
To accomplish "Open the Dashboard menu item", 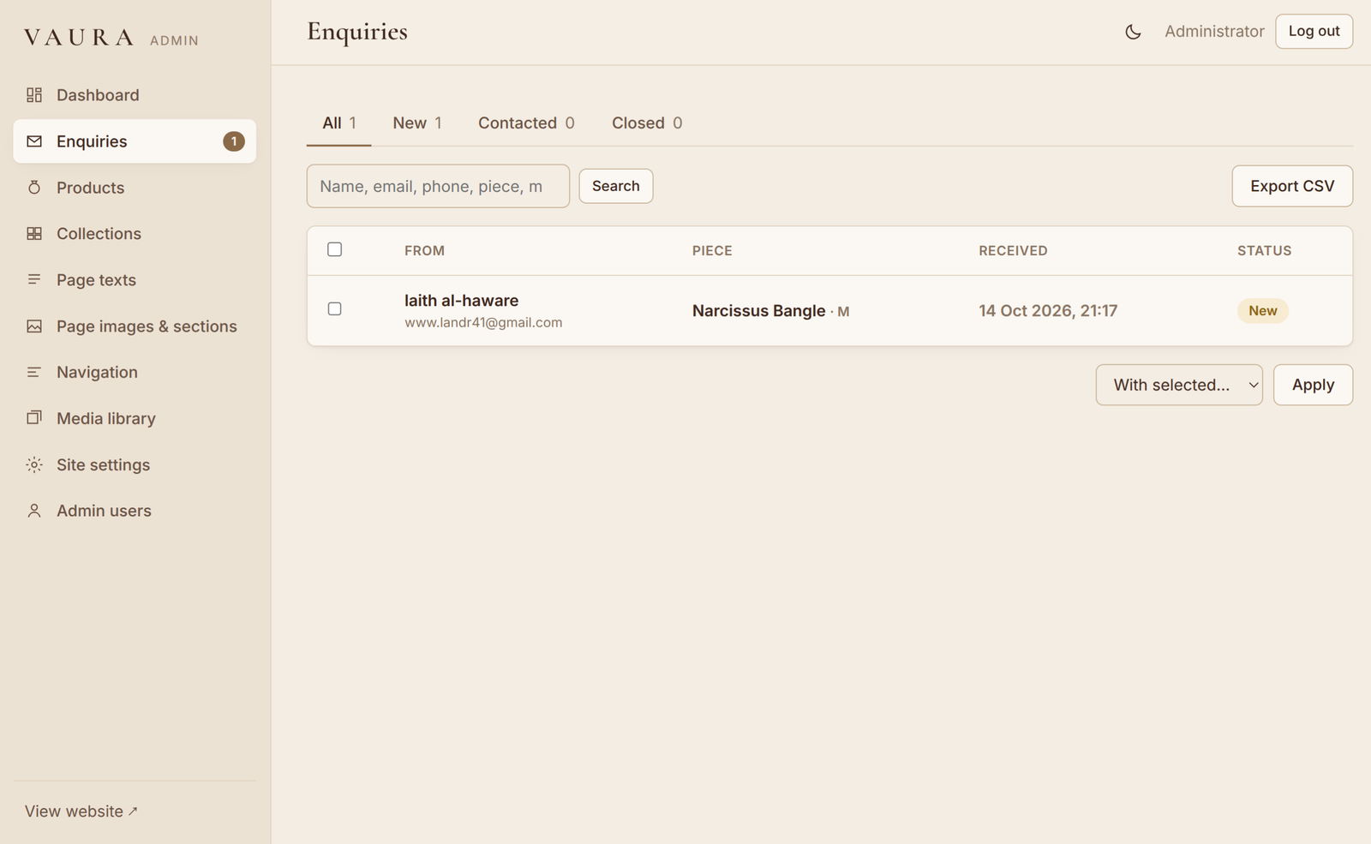I will pos(135,95).
